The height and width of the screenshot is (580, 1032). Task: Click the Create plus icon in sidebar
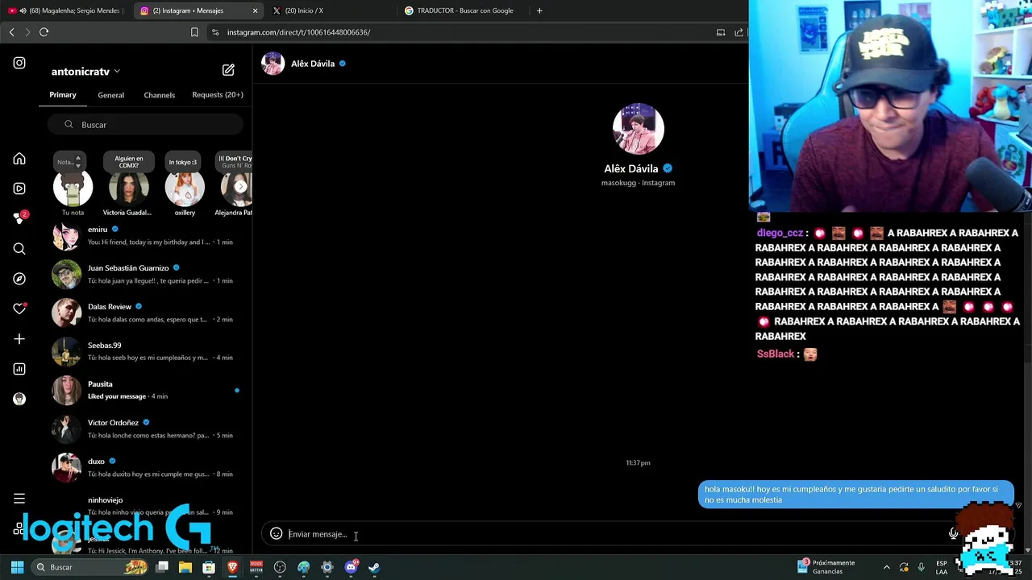(x=19, y=339)
